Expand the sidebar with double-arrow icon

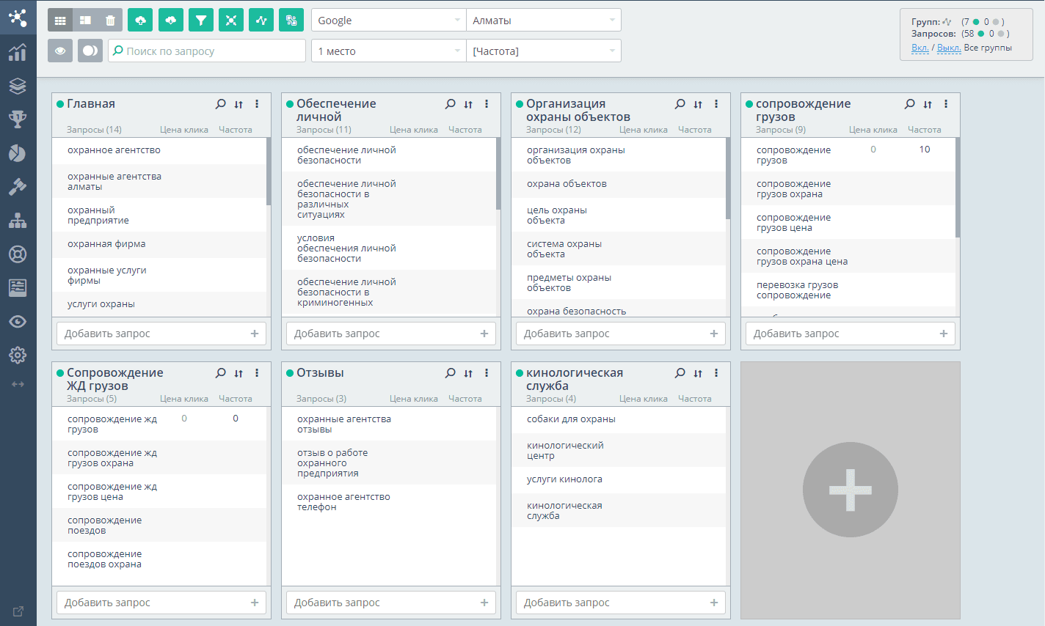(x=18, y=384)
